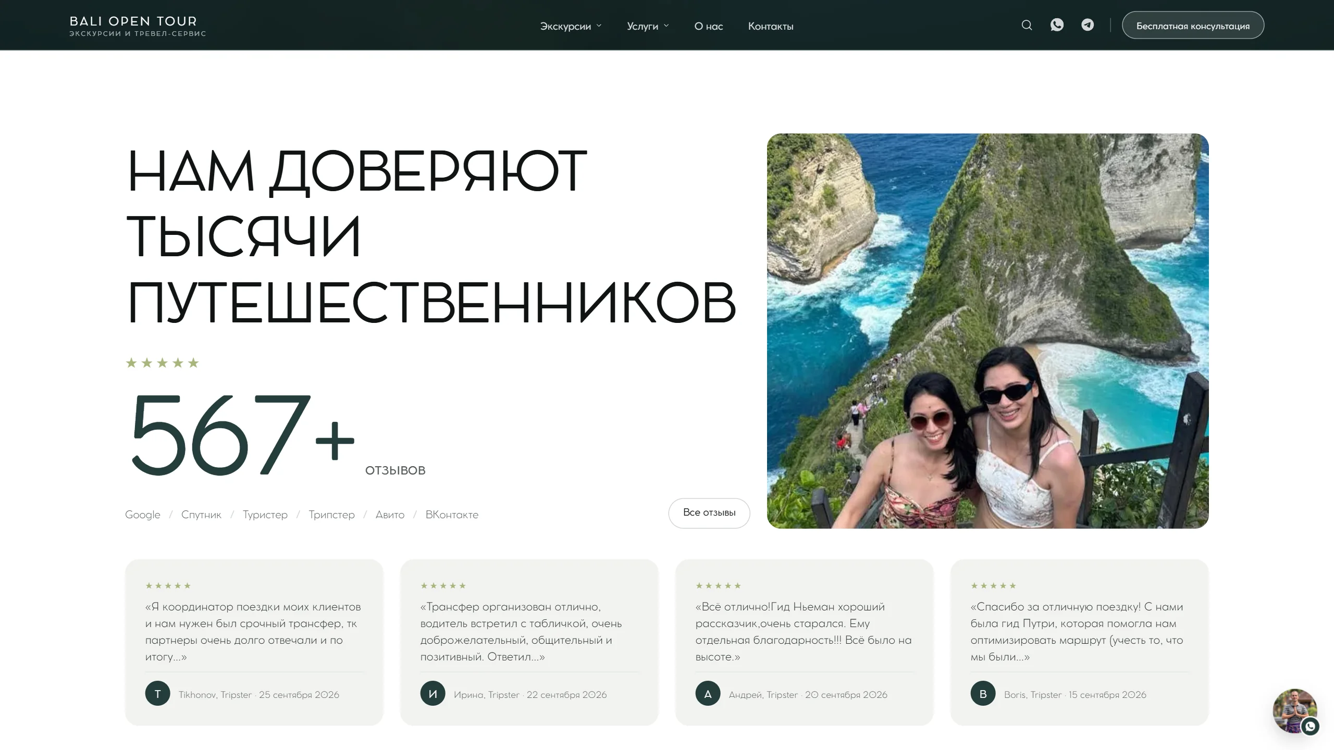The image size is (1334, 750).
Task: Open the Контакты page
Action: (771, 26)
